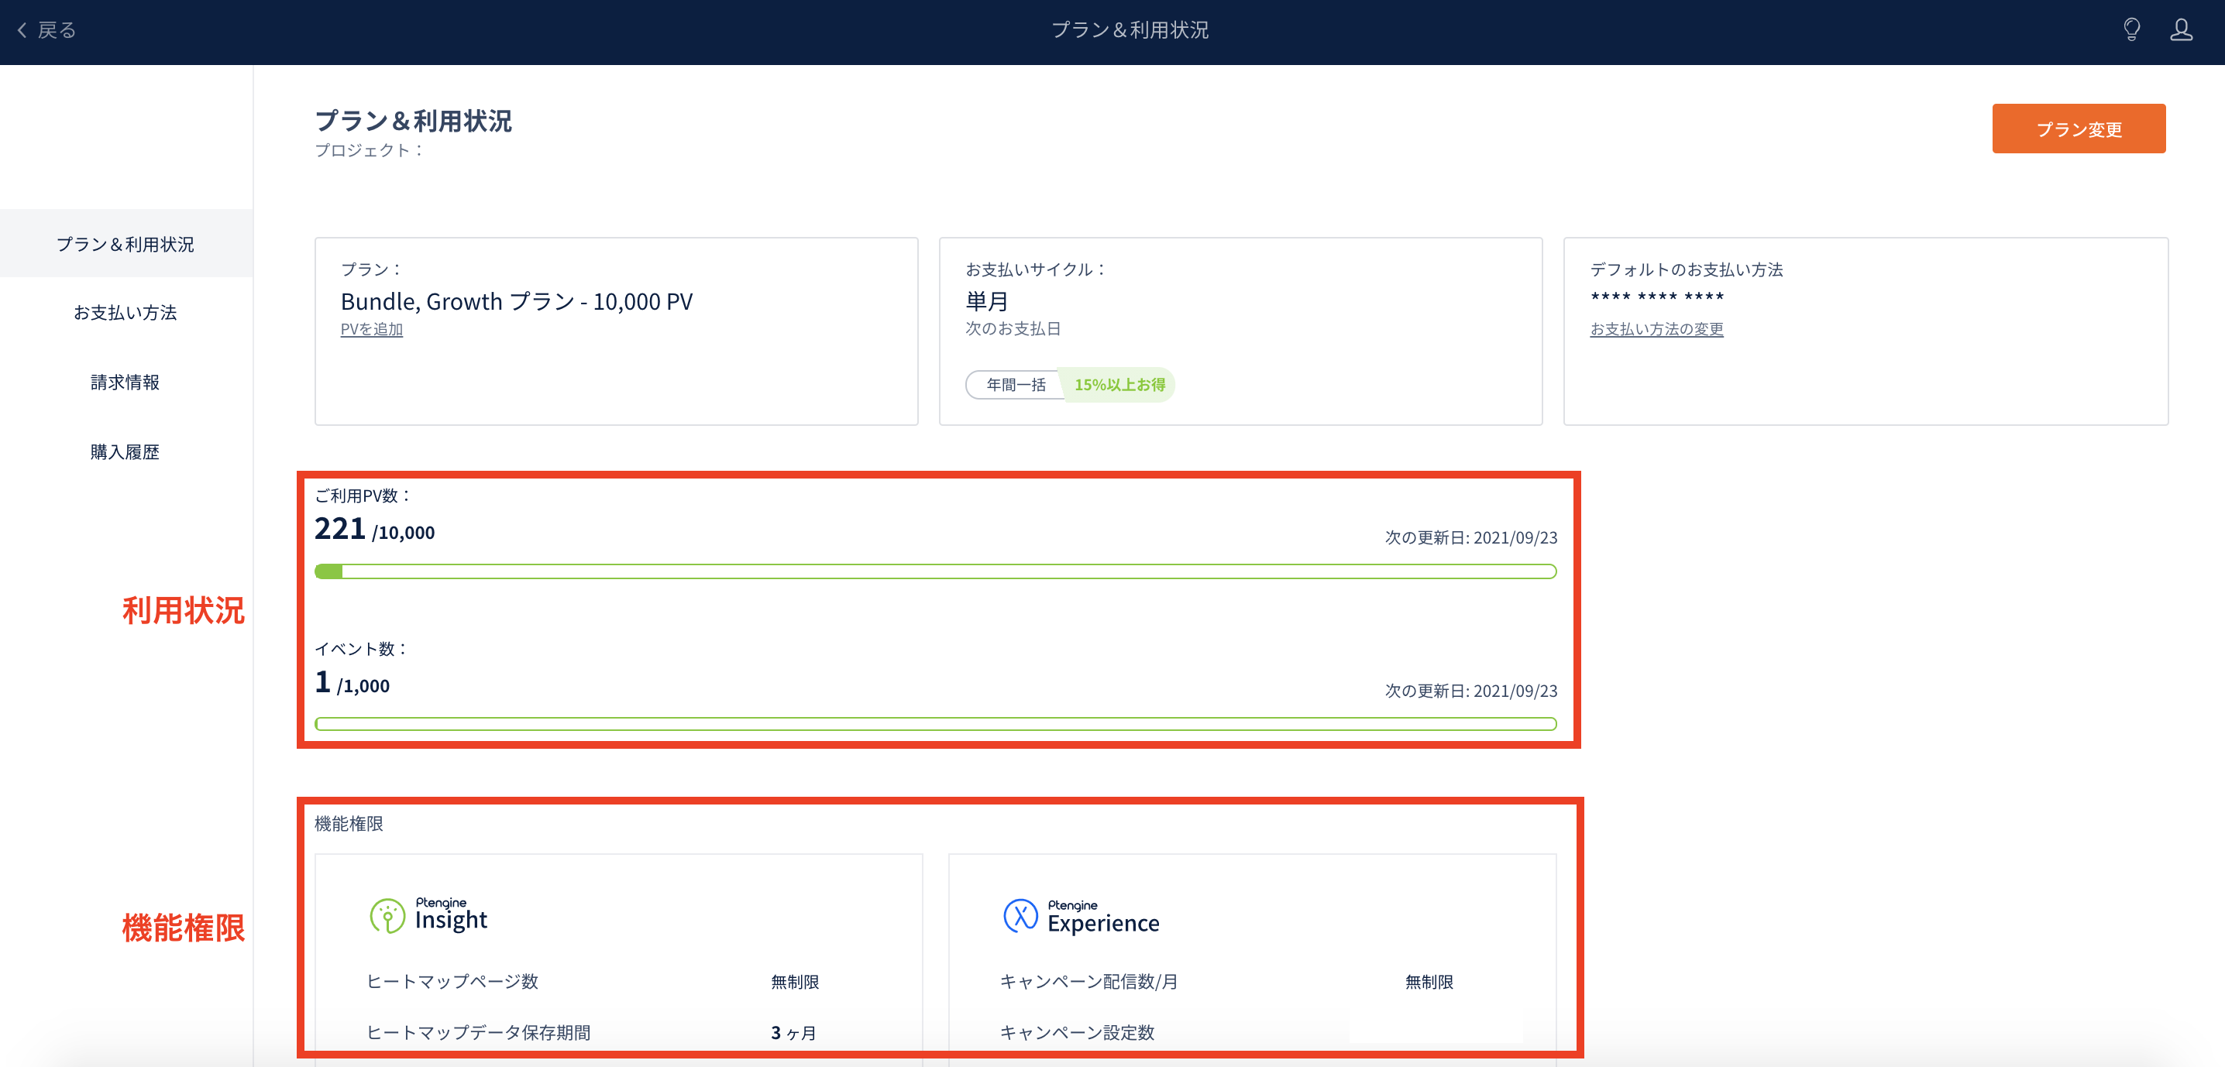Screen dimensions: 2225x1067
Task: Open the user account icon
Action: pyautogui.click(x=2181, y=30)
